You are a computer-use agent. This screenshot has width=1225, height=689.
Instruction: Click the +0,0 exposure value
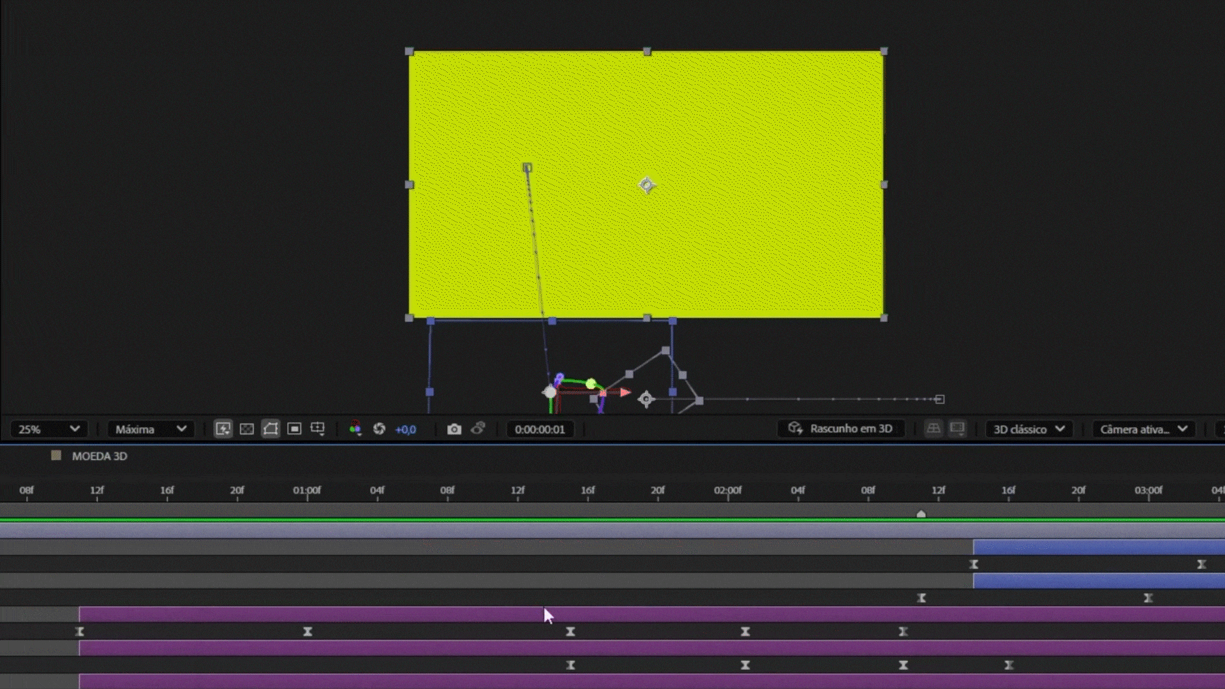click(406, 429)
